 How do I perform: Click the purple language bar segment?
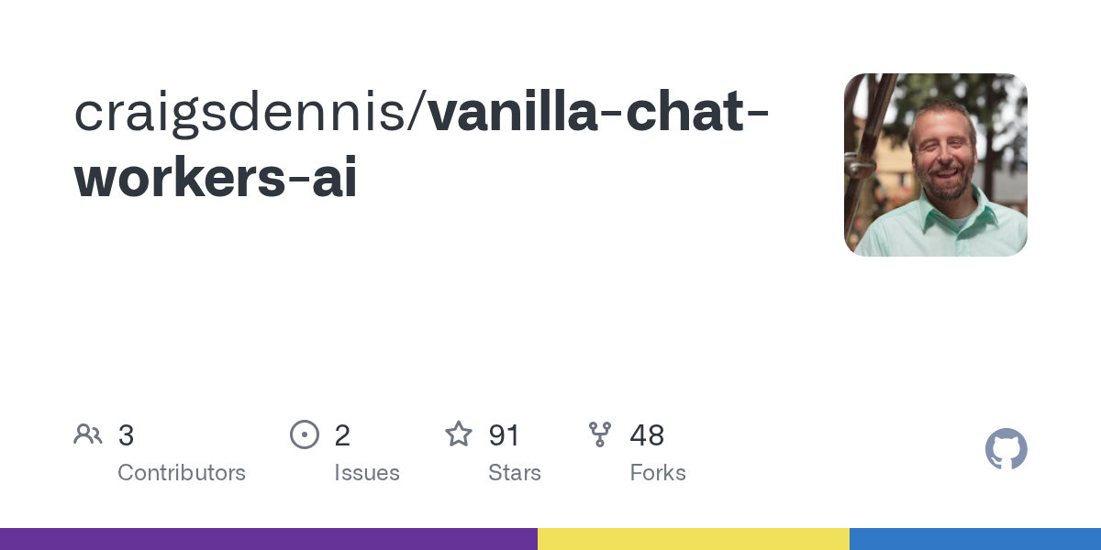268,539
